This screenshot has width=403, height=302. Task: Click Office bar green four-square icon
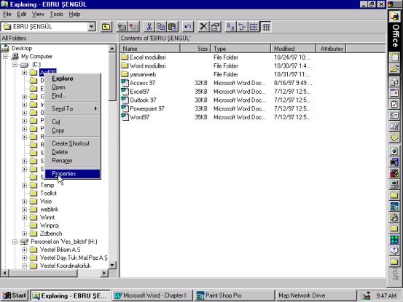pyautogui.click(x=394, y=239)
